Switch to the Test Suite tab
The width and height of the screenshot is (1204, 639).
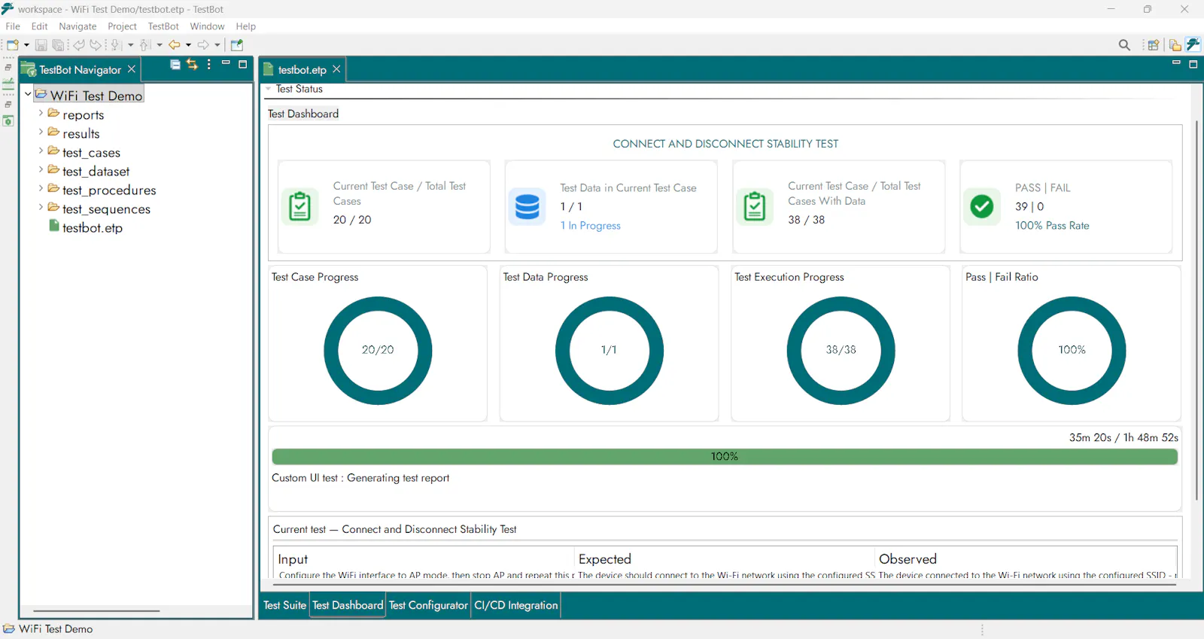coord(284,605)
